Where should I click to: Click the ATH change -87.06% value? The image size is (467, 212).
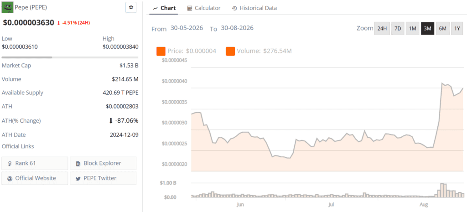(127, 121)
